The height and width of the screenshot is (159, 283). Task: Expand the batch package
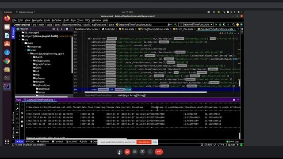[x=31, y=57]
